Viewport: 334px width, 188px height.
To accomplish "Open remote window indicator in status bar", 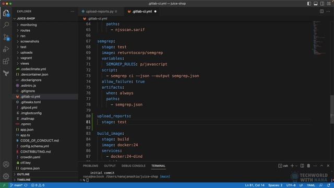I will [x=4, y=185].
